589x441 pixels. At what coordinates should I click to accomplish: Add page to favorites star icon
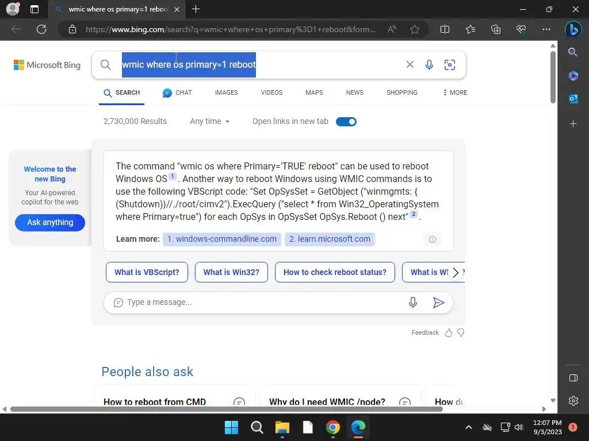(x=415, y=29)
